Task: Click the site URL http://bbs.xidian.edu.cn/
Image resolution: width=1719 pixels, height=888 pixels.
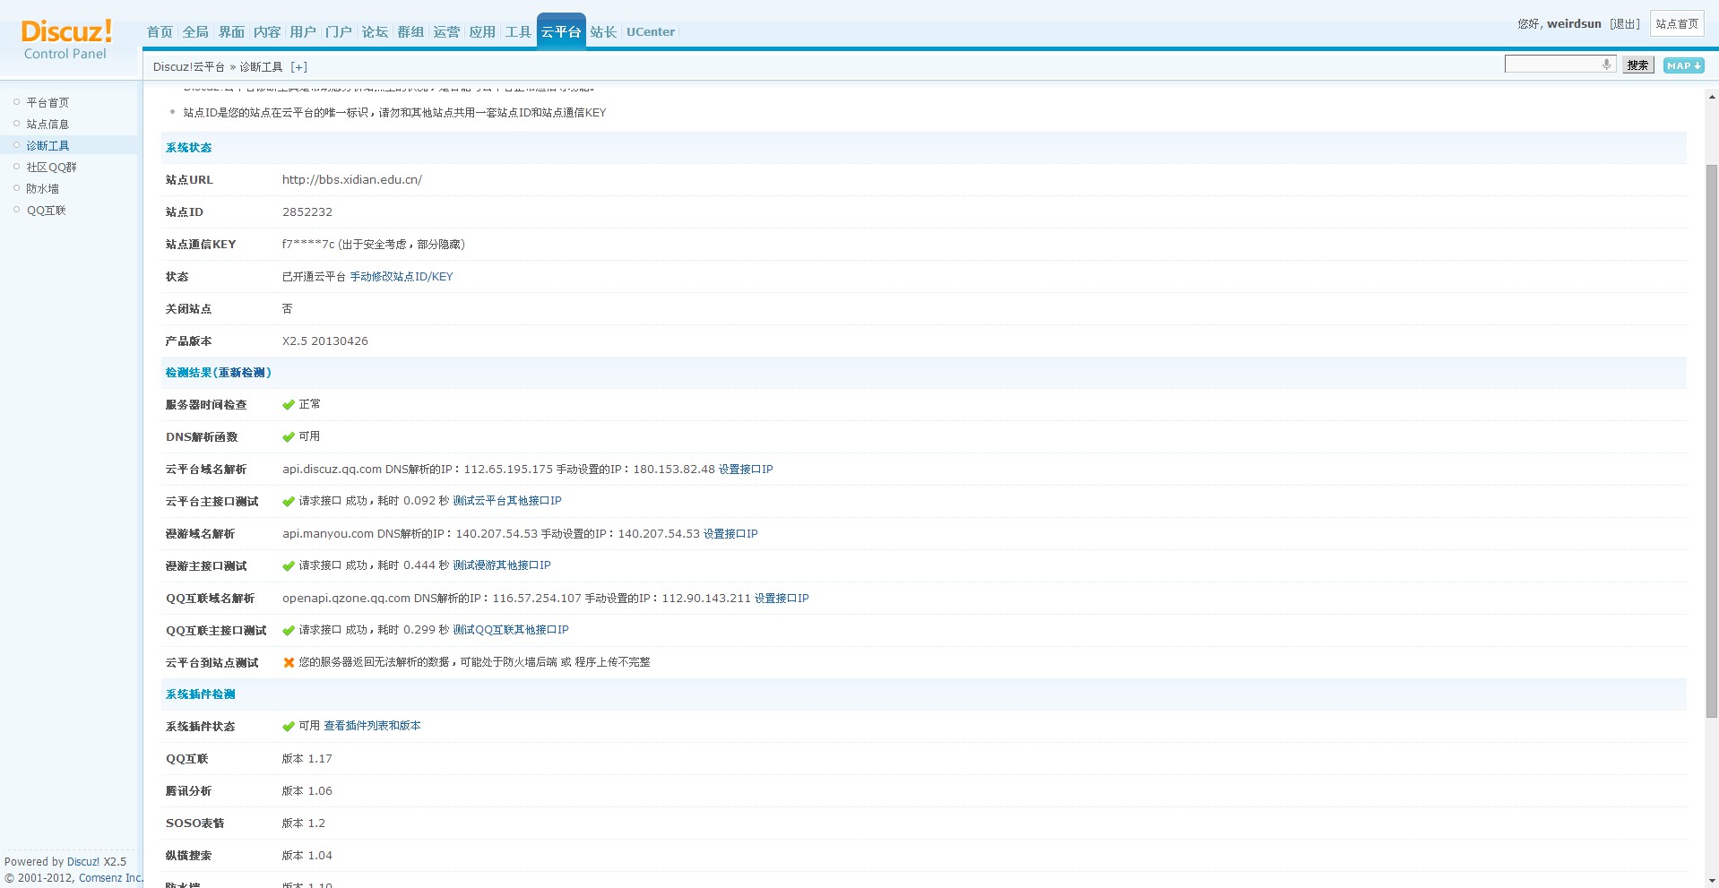Action: (352, 180)
